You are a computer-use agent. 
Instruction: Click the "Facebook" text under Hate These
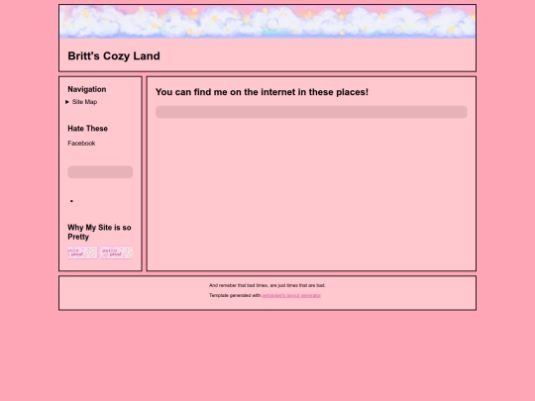coord(81,144)
